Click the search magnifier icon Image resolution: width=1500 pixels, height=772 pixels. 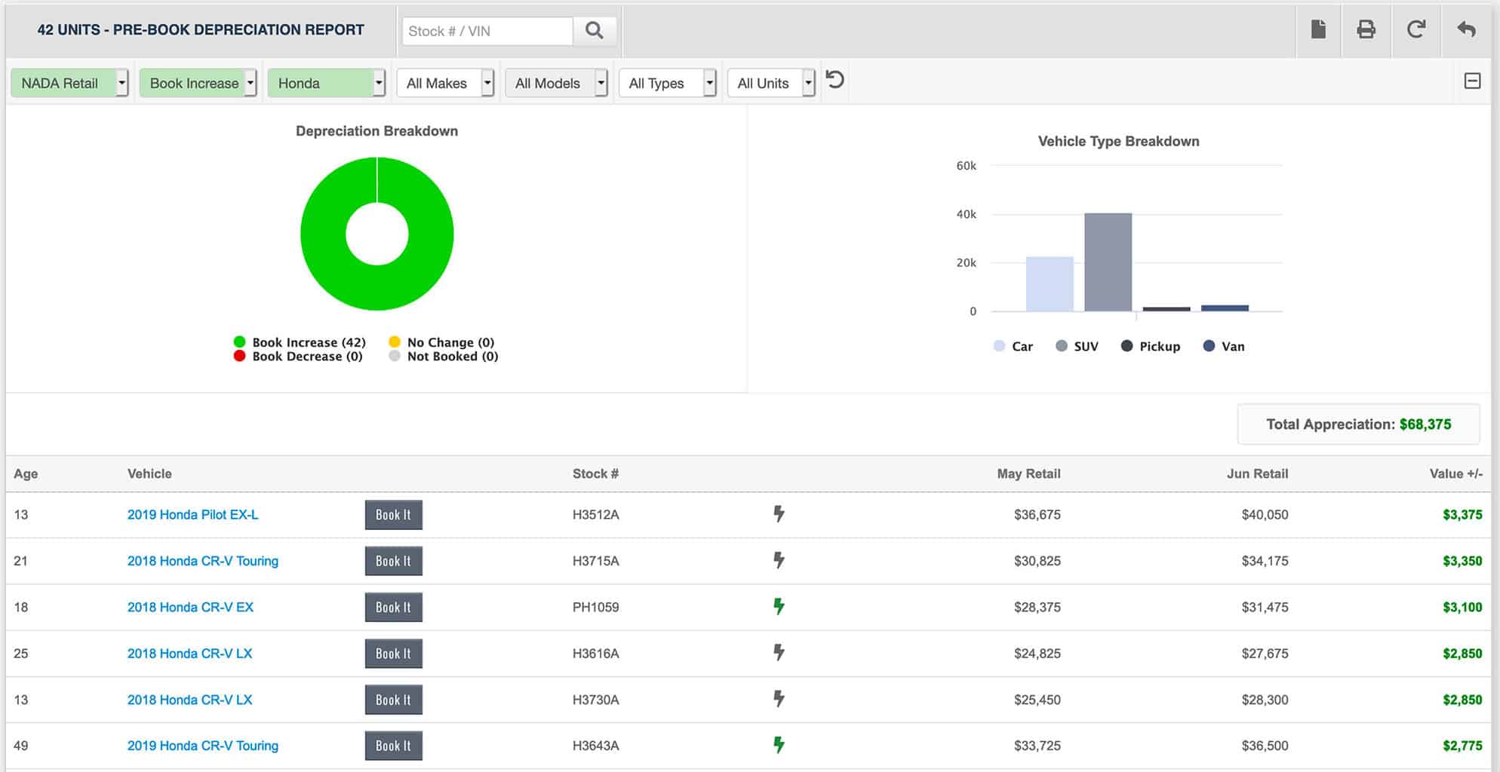click(595, 31)
